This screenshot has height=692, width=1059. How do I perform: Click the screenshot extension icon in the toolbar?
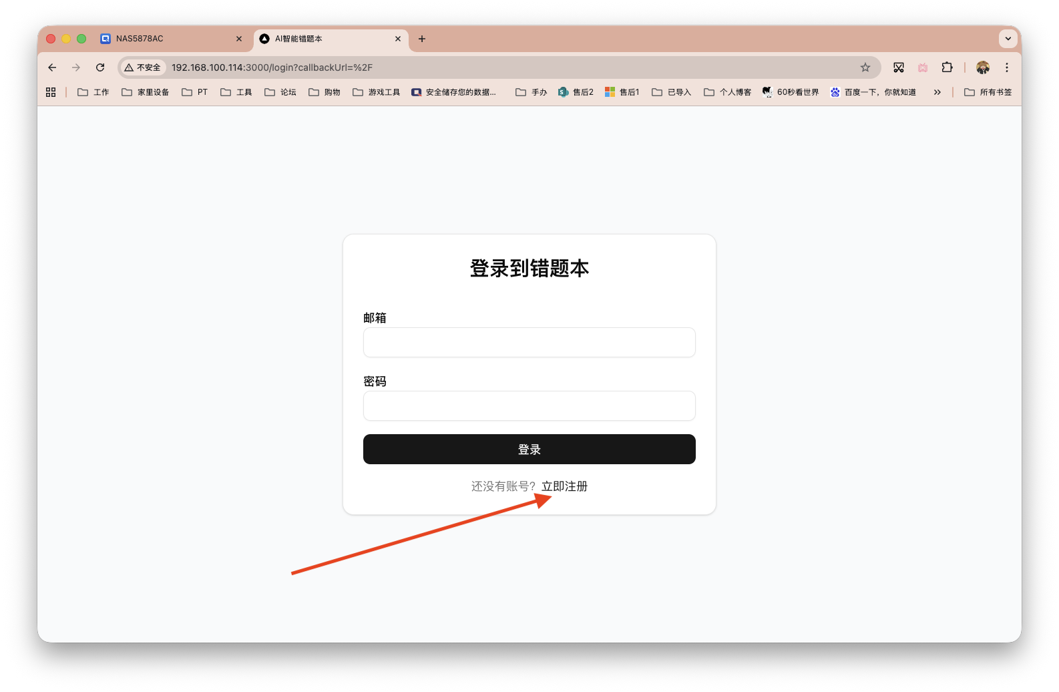899,67
